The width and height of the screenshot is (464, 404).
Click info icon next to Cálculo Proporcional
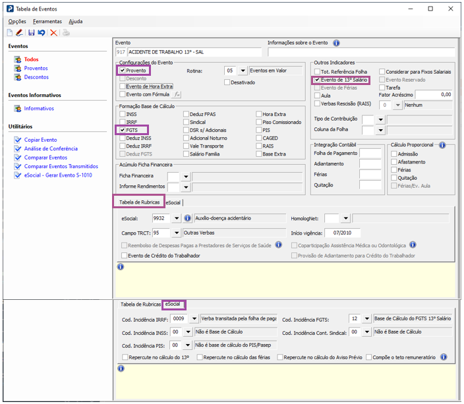(x=442, y=145)
